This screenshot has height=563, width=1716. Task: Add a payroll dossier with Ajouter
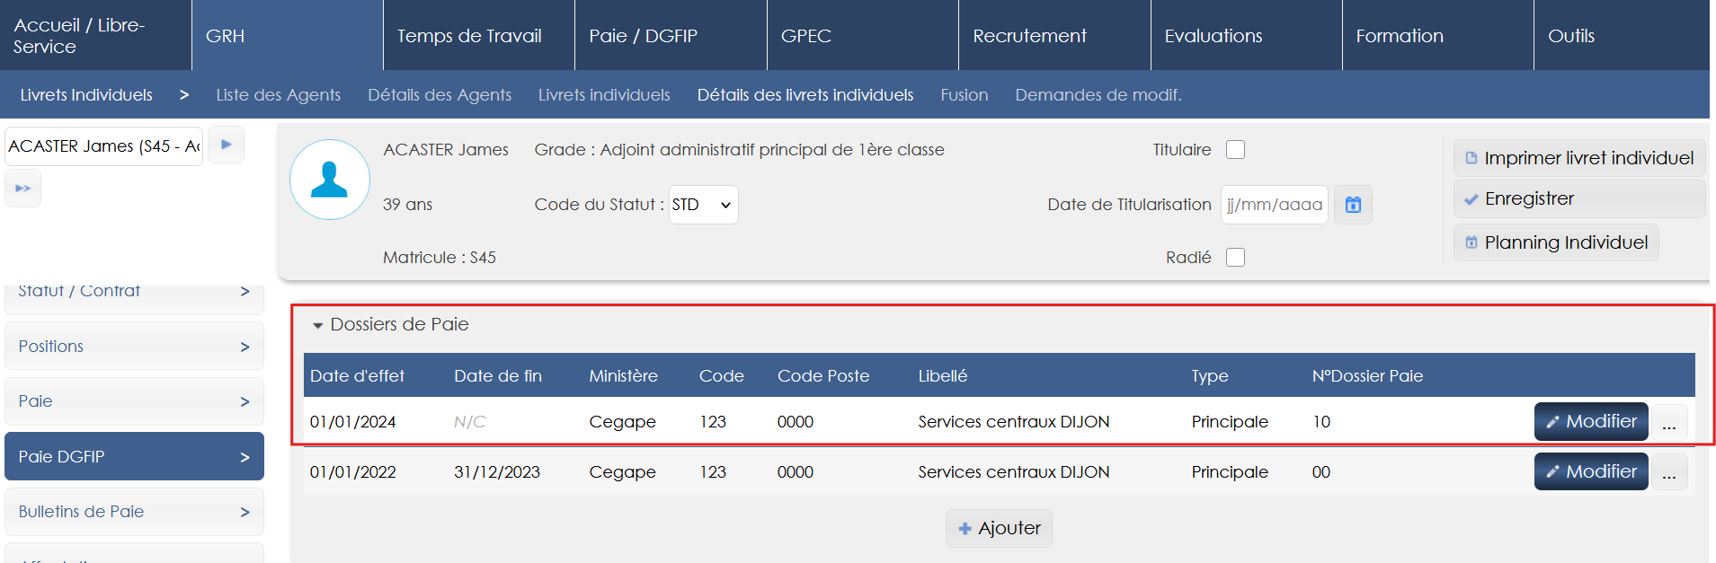point(999,528)
